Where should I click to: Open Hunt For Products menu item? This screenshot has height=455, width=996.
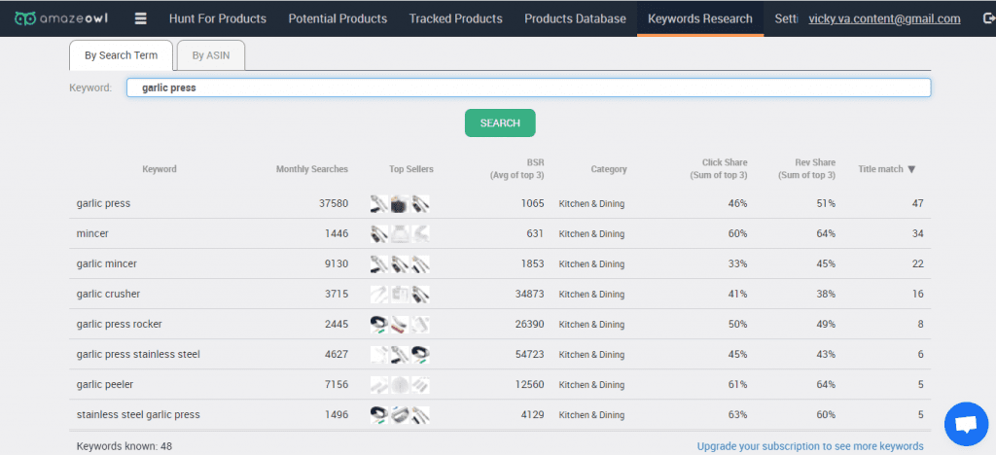[218, 18]
